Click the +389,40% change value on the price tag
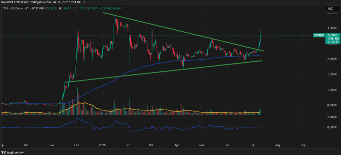341x155 pixels. [x=332, y=38]
